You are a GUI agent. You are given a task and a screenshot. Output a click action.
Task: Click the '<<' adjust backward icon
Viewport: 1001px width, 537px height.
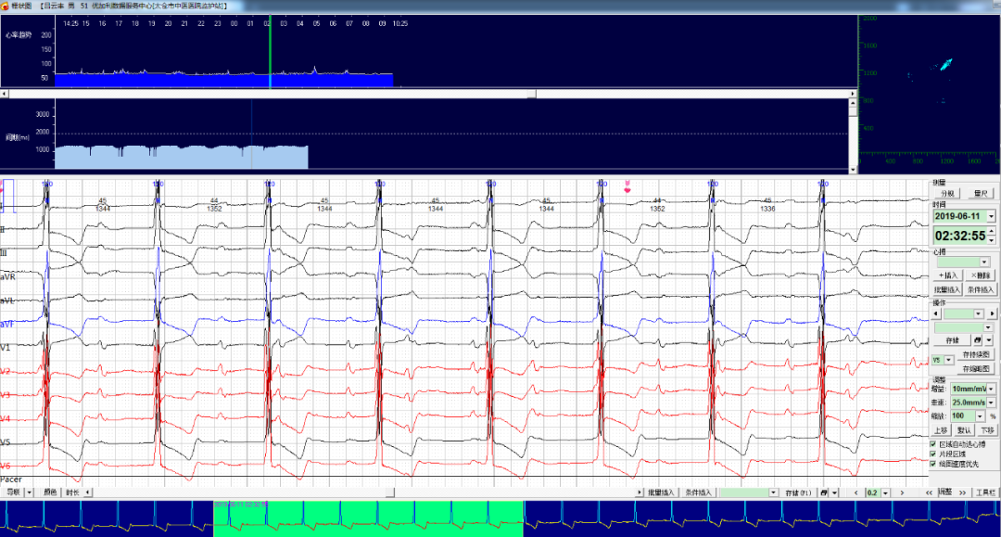coord(929,492)
